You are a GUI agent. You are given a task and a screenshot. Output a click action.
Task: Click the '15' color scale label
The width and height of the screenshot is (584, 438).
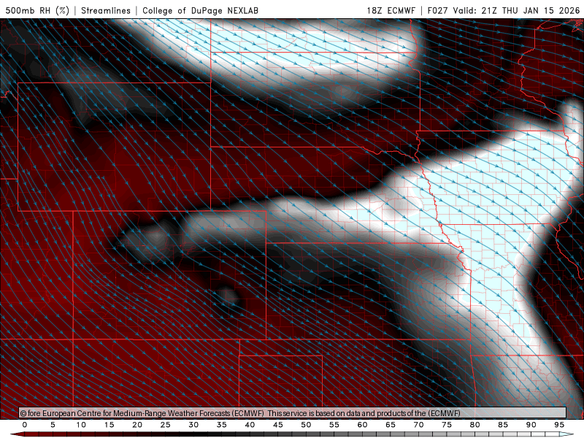[109, 425]
